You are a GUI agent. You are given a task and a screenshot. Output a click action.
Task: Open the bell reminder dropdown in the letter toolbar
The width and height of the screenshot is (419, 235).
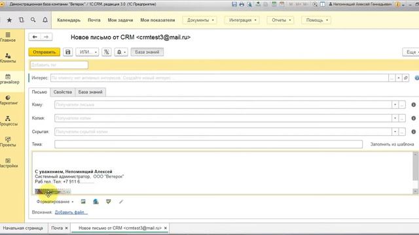point(121,52)
